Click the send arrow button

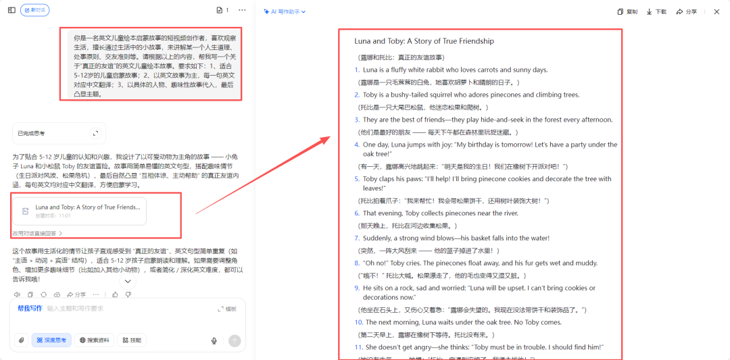pyautogui.click(x=235, y=341)
